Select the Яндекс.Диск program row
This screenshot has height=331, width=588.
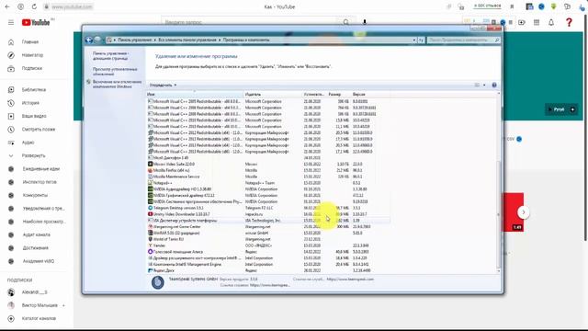[268, 270]
